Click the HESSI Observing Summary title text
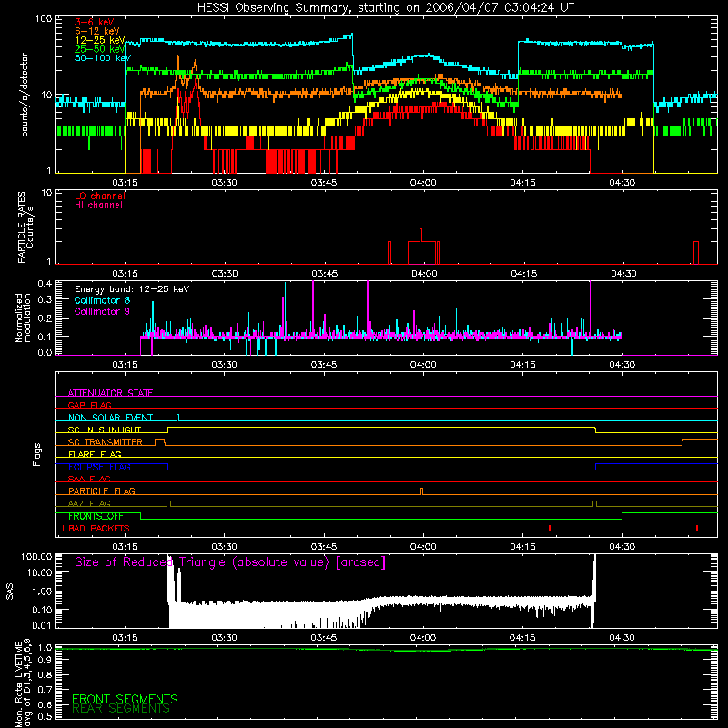The image size is (728, 728). point(385,8)
